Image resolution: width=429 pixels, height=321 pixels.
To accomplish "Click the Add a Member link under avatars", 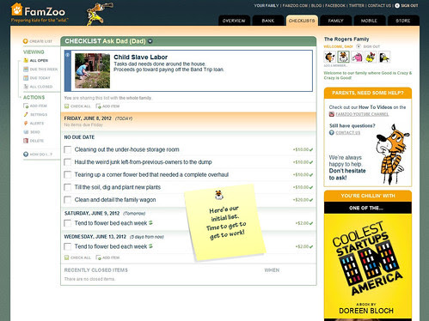I will click(x=335, y=65).
